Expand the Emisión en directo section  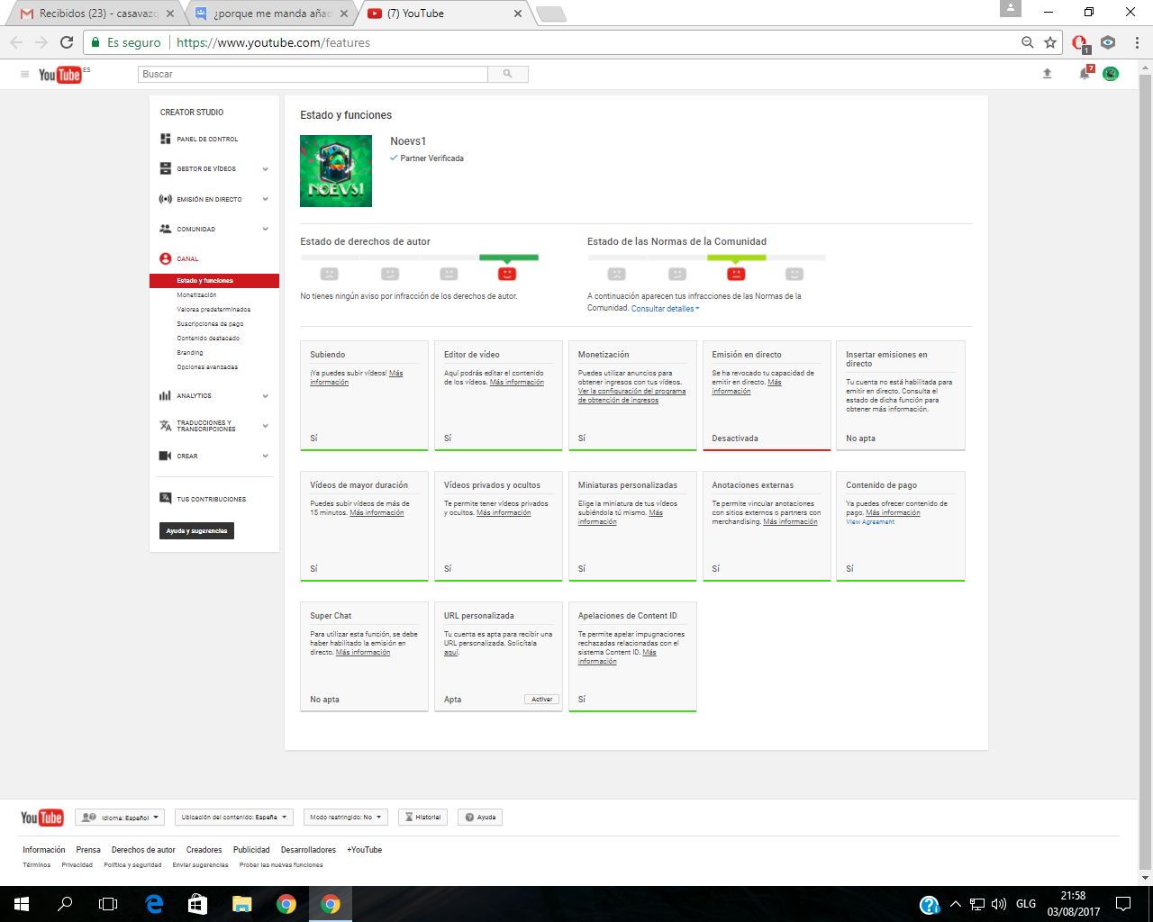pyautogui.click(x=265, y=199)
